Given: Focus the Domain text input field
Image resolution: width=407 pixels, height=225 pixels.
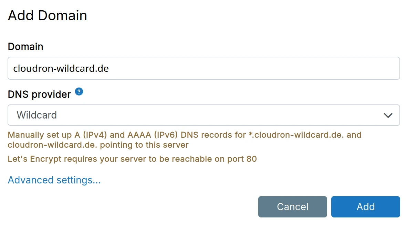Looking at the screenshot, I should [x=241, y=68].
